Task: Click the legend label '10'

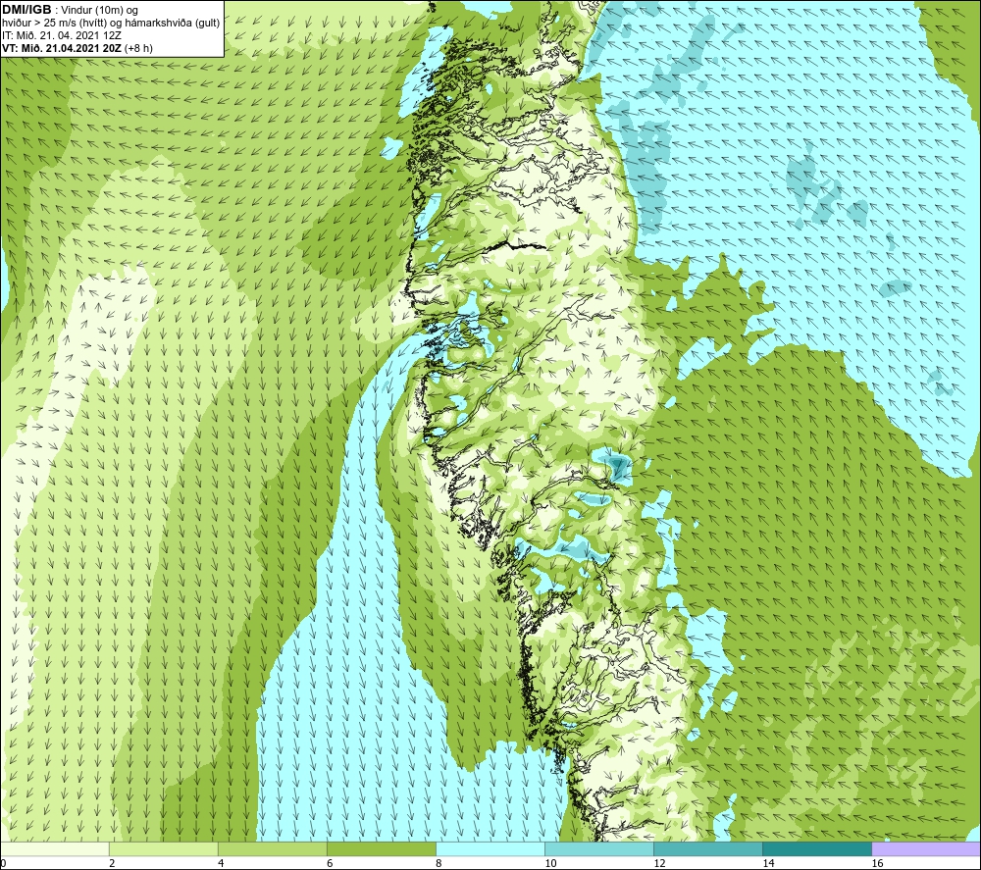Action: tap(550, 863)
